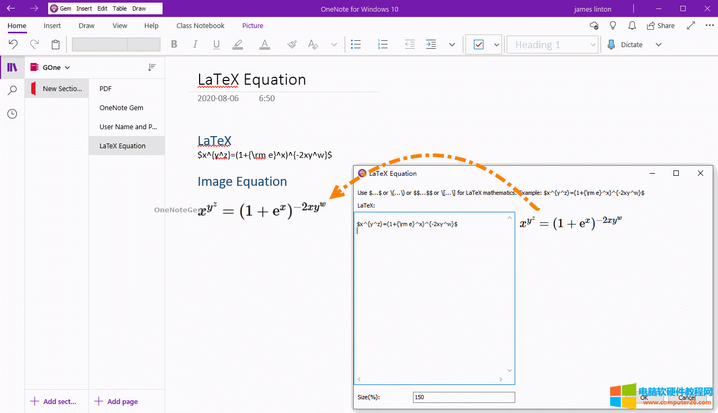The image size is (718, 413).
Task: Pick the font color A swatch
Action: point(265,44)
